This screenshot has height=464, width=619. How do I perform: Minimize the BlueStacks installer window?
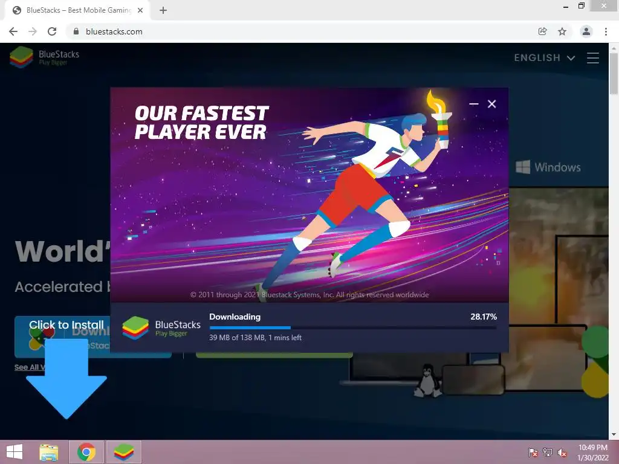(474, 104)
